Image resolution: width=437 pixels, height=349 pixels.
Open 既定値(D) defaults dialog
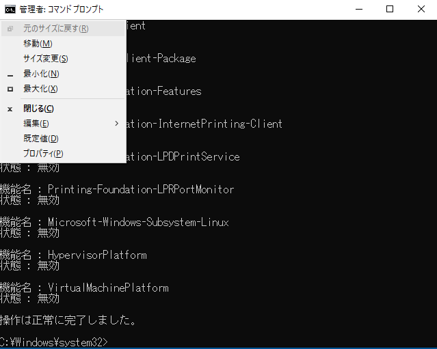(63, 139)
